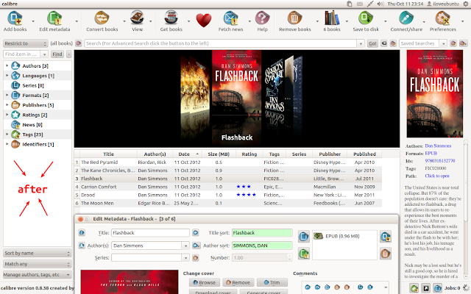
Task: Select the Drood book row
Action: tap(228, 195)
